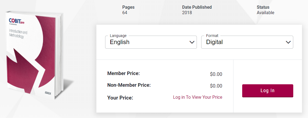Click the chevron arrow in the Format field
This screenshot has height=118, width=308.
click(x=288, y=42)
